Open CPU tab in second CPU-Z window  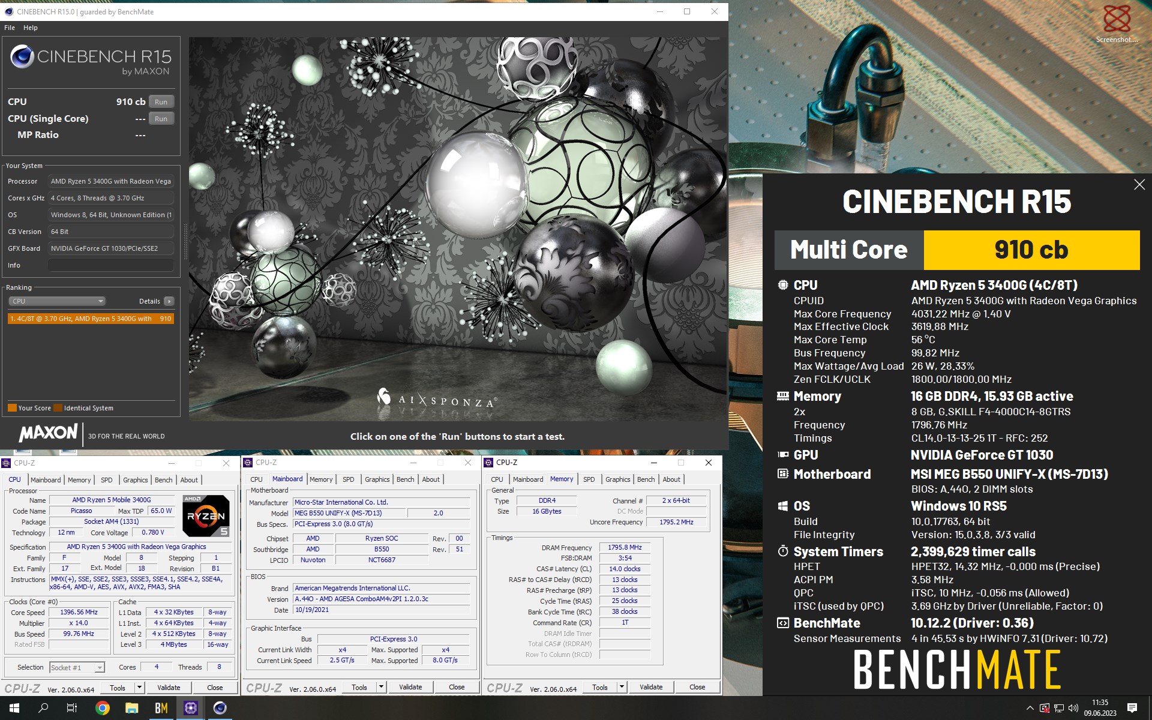pyautogui.click(x=257, y=479)
